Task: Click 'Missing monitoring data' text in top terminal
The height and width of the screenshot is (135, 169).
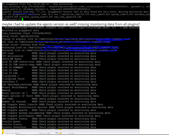Action: point(134,12)
